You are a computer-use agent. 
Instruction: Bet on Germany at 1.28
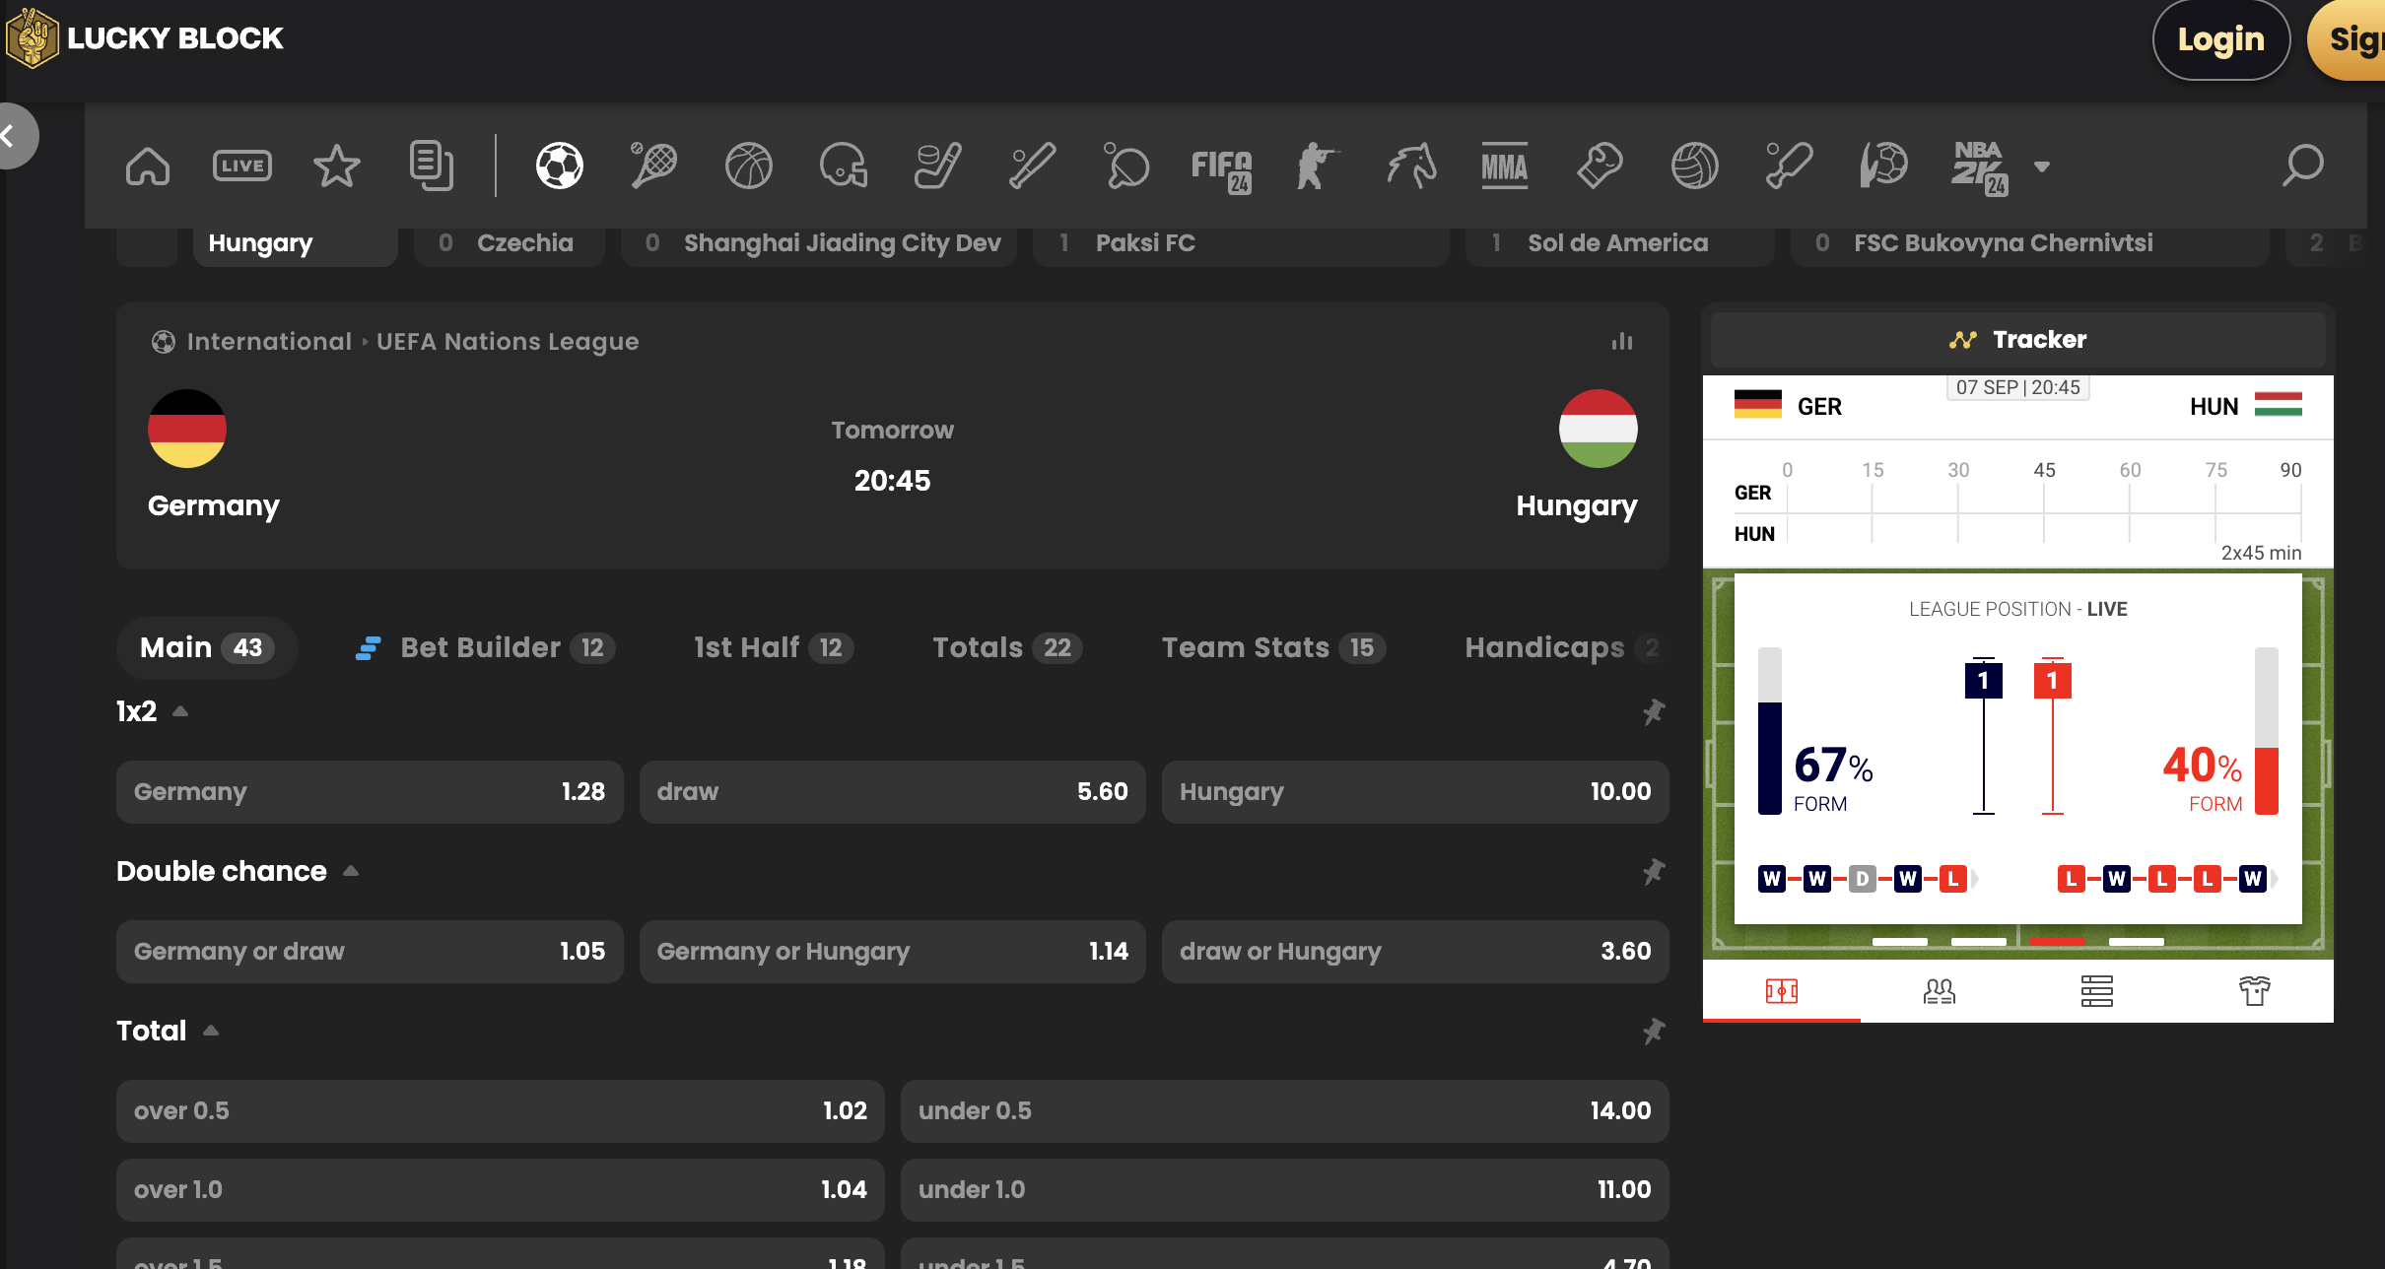tap(370, 791)
